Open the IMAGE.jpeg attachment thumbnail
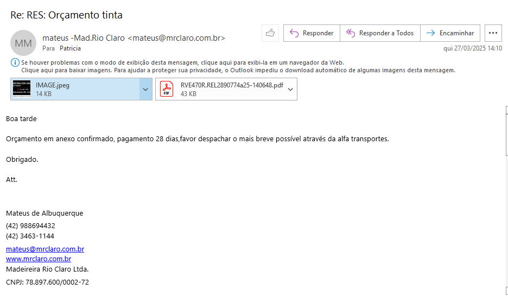The image size is (508, 296). [21, 89]
